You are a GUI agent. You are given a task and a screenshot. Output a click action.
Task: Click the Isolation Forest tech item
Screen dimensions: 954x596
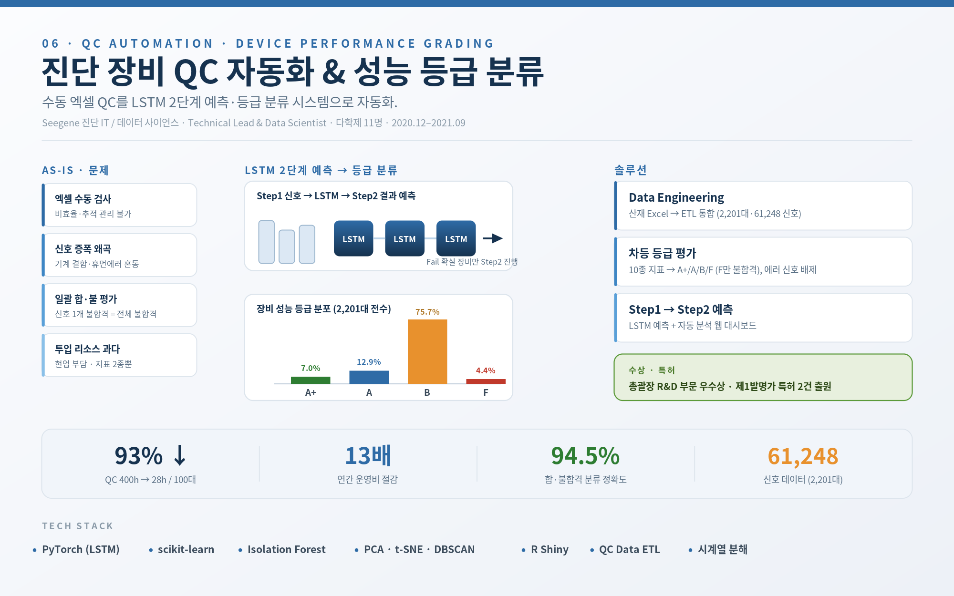(286, 549)
